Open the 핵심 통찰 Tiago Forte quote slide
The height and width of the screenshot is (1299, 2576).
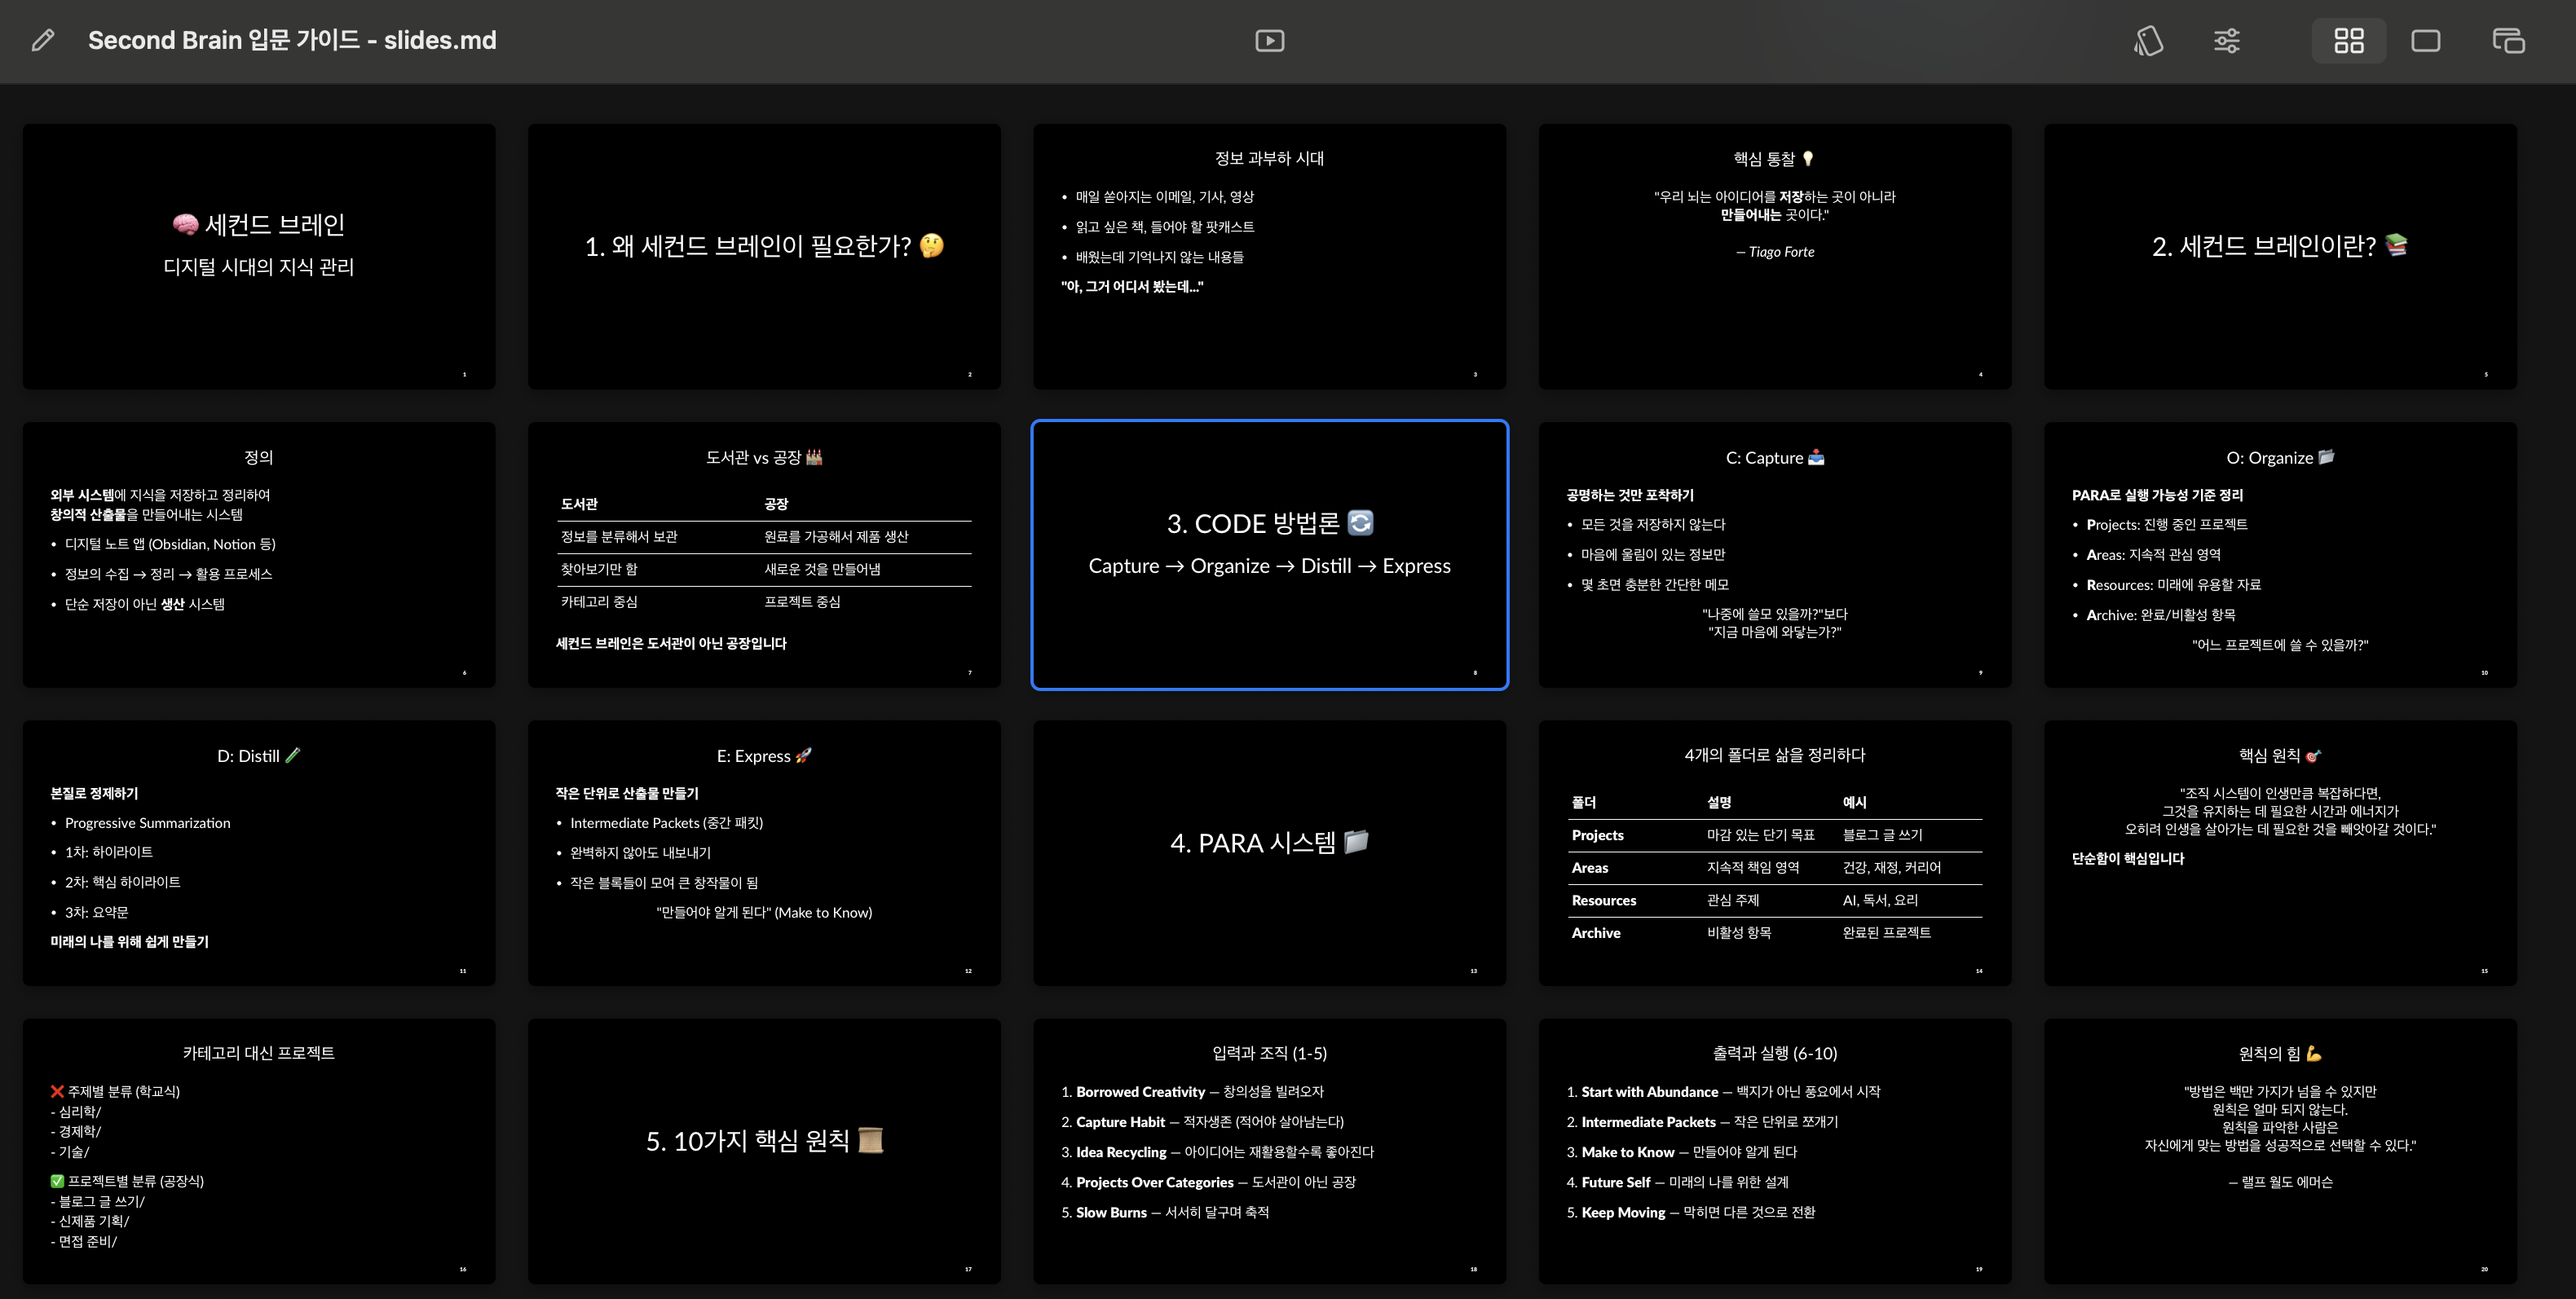tap(1774, 256)
